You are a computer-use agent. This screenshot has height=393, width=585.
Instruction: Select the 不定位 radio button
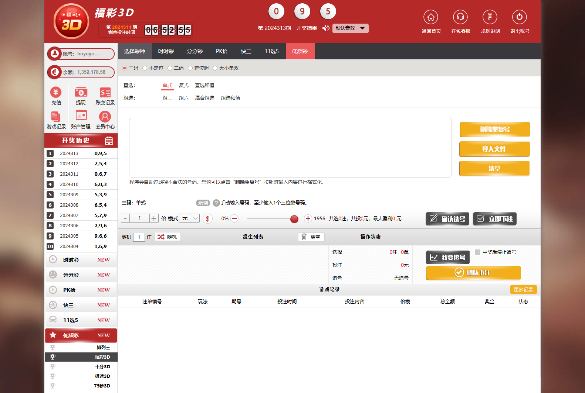pyautogui.click(x=145, y=68)
